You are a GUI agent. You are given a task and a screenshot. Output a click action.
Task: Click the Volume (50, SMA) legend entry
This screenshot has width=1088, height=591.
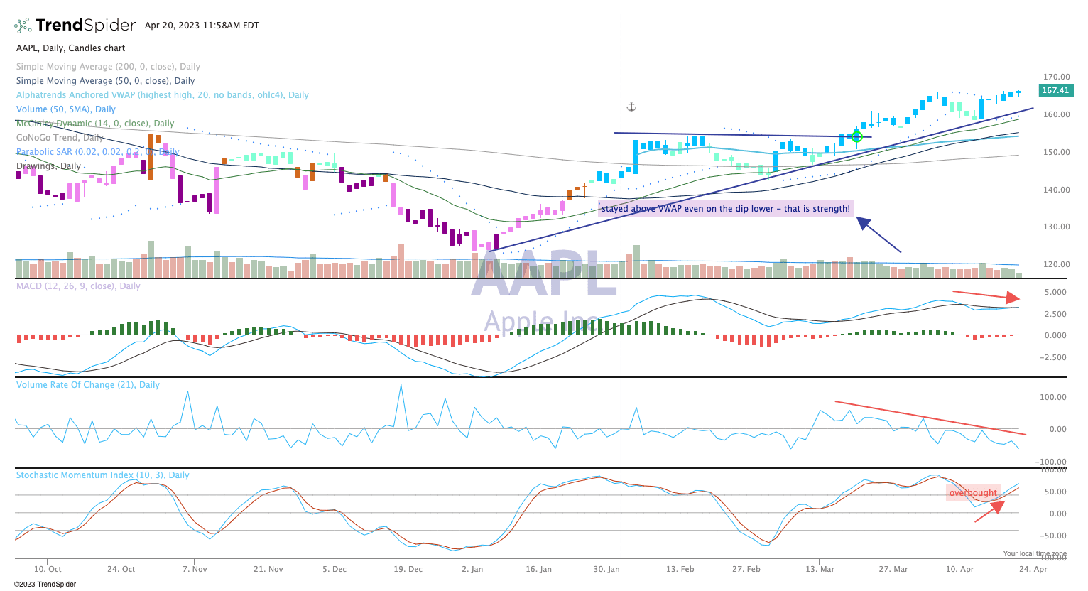[66, 109]
